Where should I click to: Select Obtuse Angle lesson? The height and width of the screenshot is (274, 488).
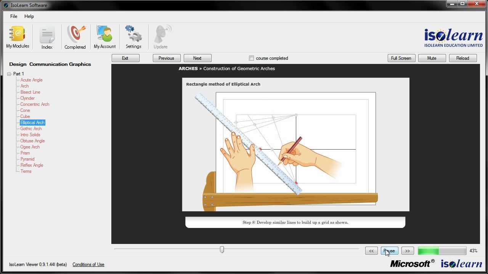[32, 141]
